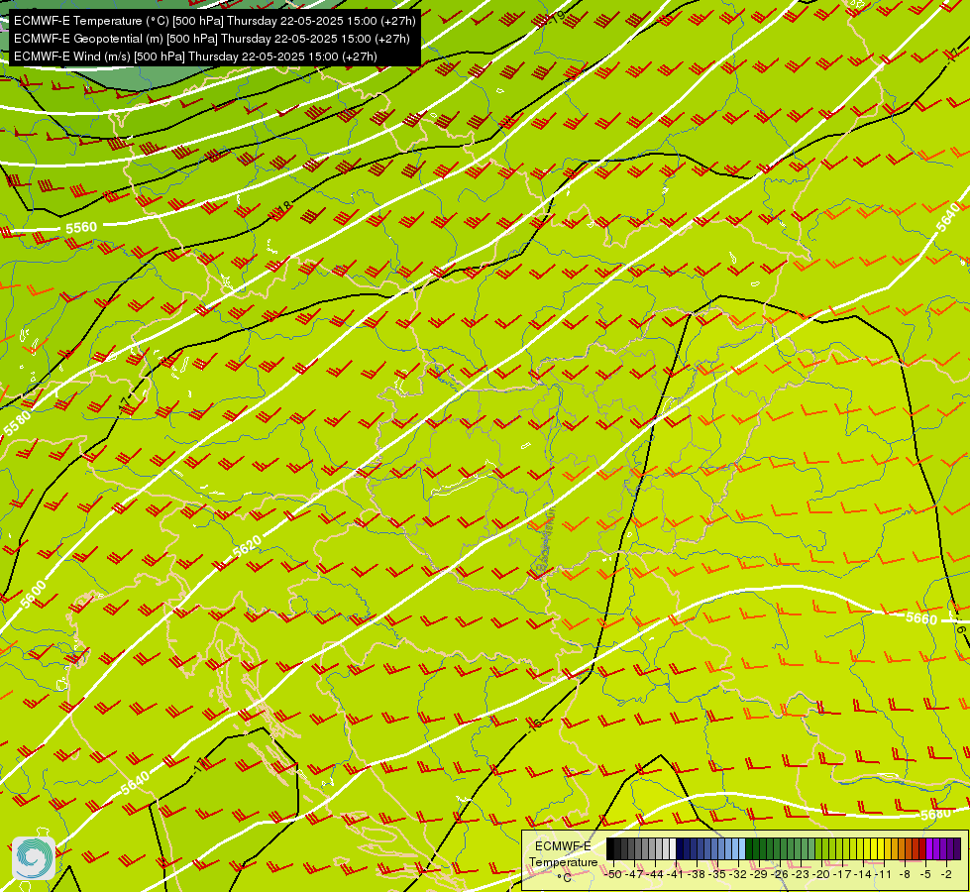970x892 pixels.
Task: Click the ECMWF-E Geopotential (m) title line
Action: (x=212, y=39)
